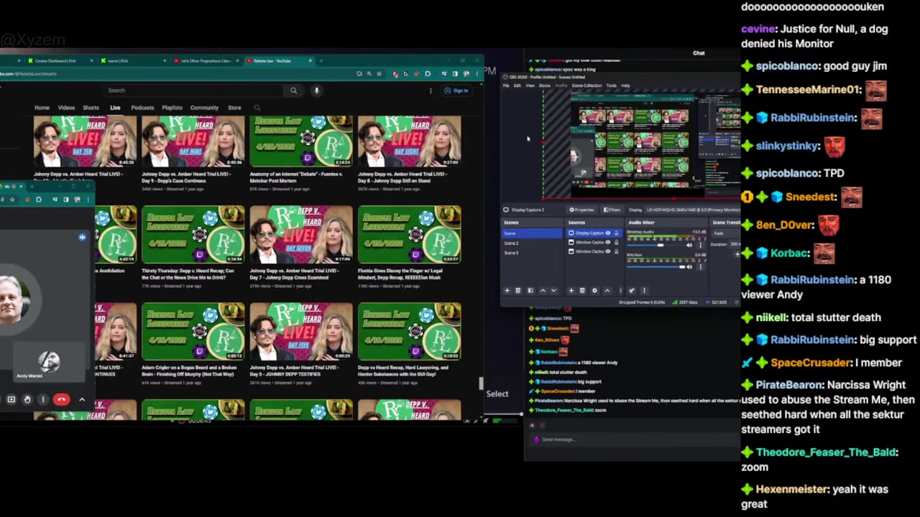The height and width of the screenshot is (517, 920).
Task: Raise hand in the video call
Action: 27,399
